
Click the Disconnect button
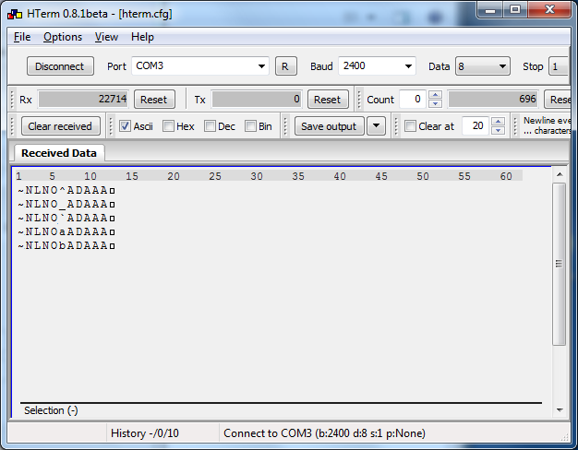tap(60, 66)
